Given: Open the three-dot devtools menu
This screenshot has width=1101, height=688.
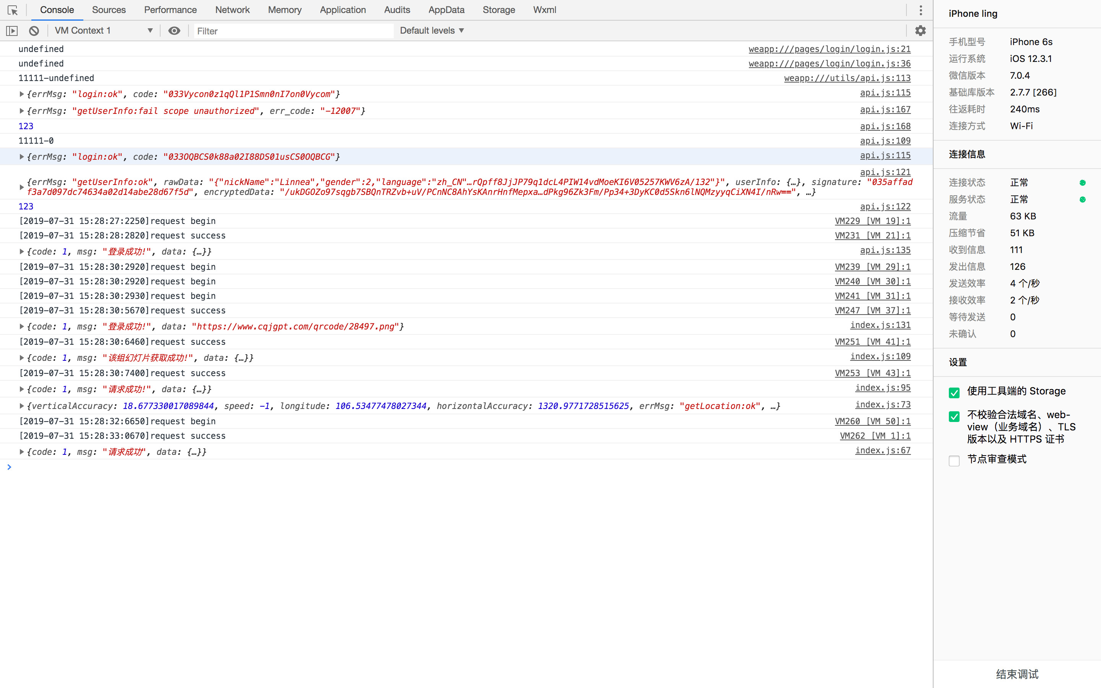Looking at the screenshot, I should (921, 10).
